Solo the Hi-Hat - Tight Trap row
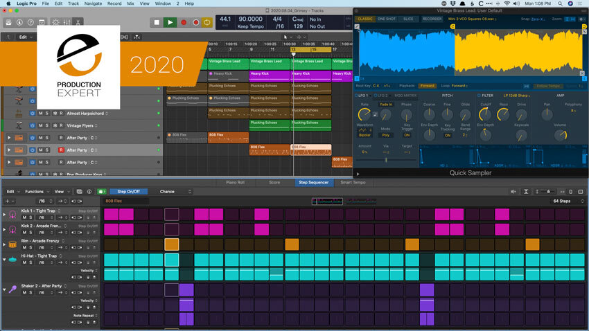The width and height of the screenshot is (589, 331). click(30, 262)
